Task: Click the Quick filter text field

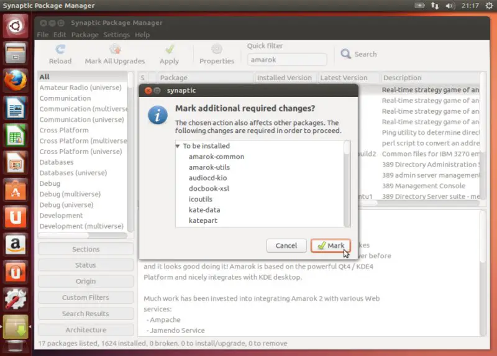Action: [287, 60]
